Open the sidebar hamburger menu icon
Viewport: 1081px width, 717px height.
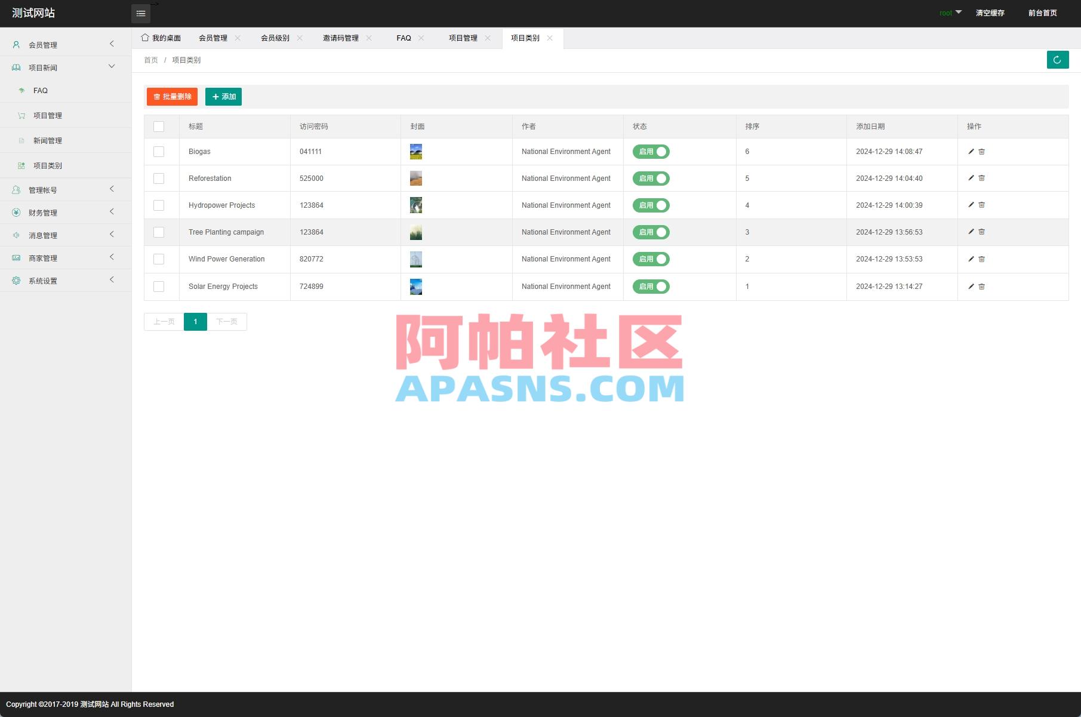[141, 13]
